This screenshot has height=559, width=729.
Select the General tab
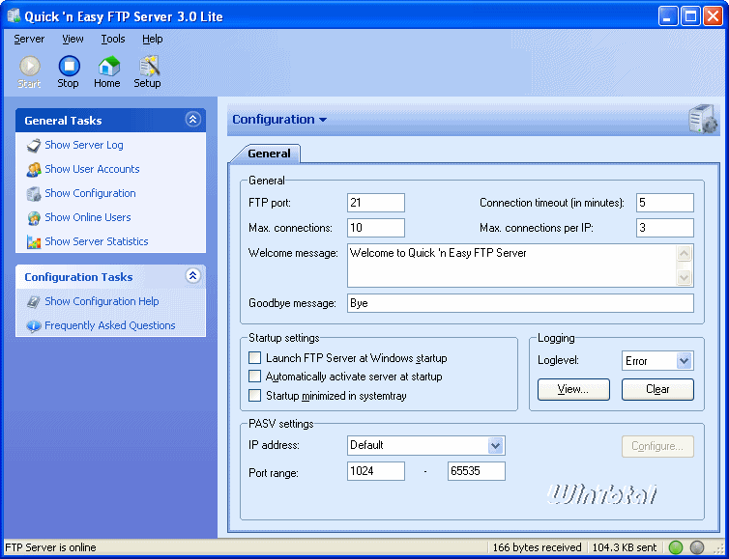point(269,154)
